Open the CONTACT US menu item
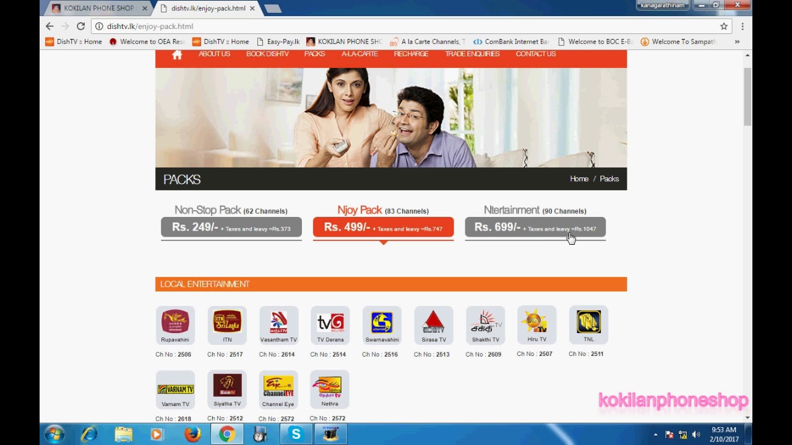792x445 pixels. (536, 54)
